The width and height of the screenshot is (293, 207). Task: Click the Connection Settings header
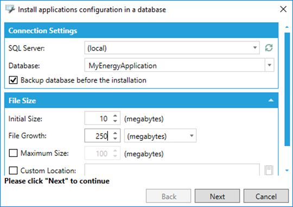[x=141, y=30]
